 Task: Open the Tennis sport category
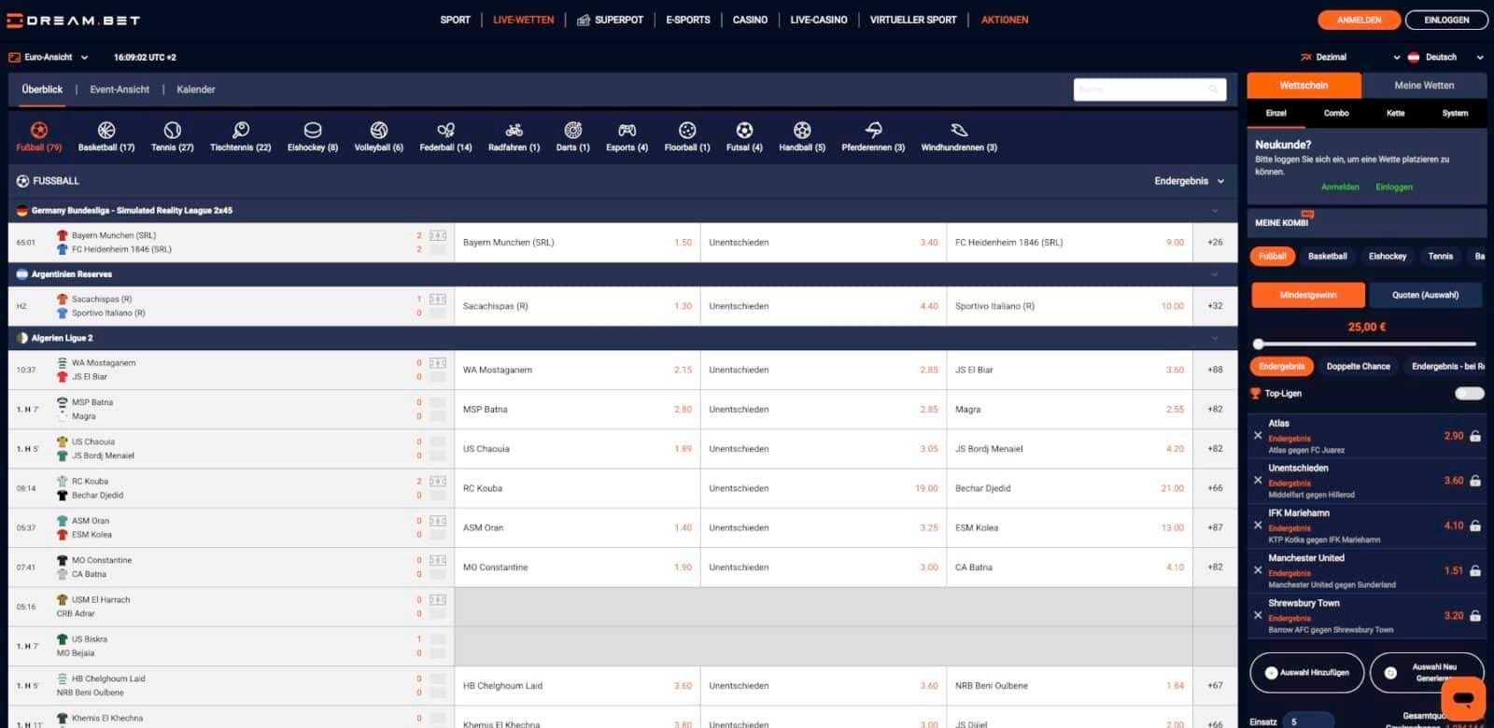[x=172, y=131]
